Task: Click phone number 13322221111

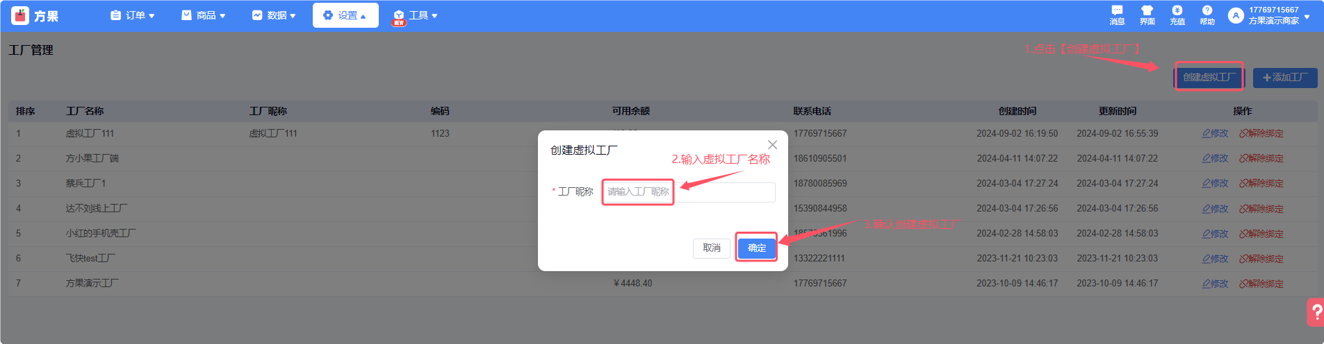Action: (819, 258)
